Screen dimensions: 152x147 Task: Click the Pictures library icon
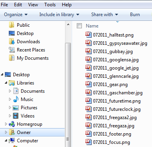click(16, 108)
